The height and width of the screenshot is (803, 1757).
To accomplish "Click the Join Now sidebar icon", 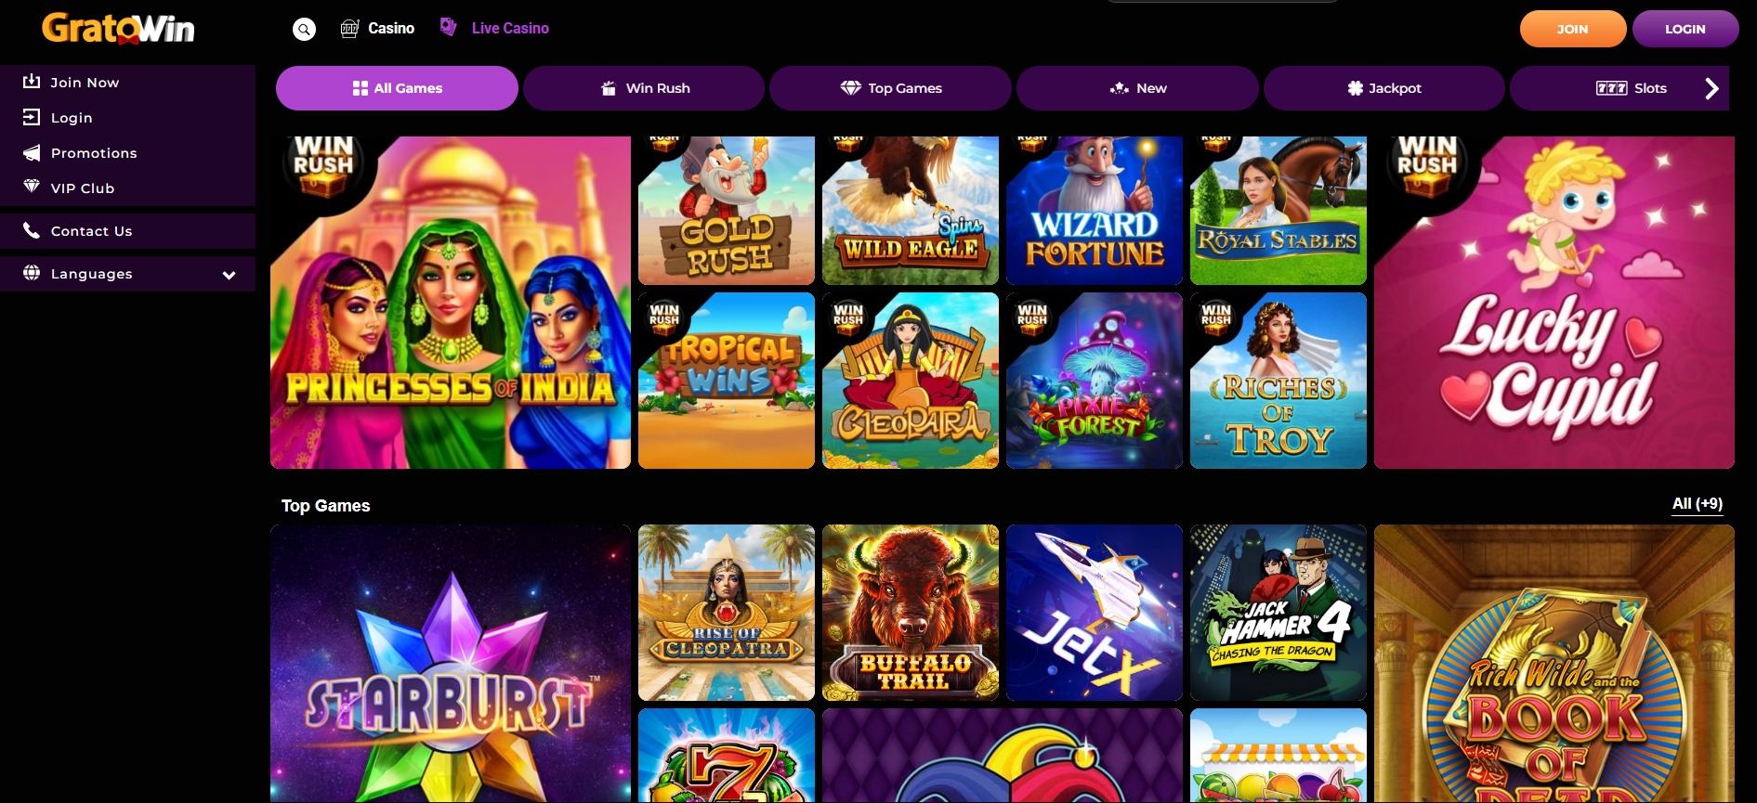I will (32, 82).
